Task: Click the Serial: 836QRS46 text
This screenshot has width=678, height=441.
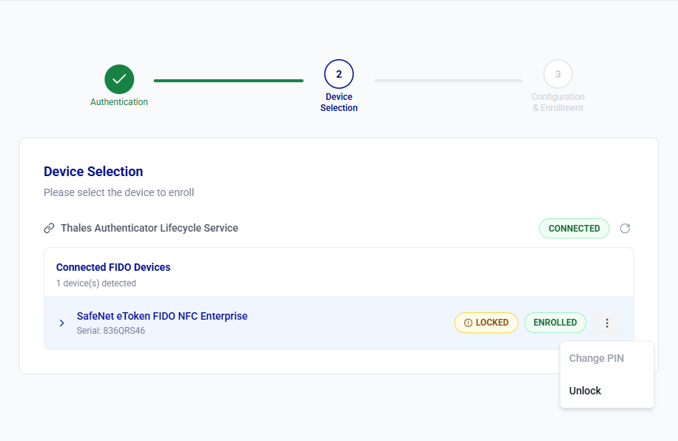Action: [111, 331]
